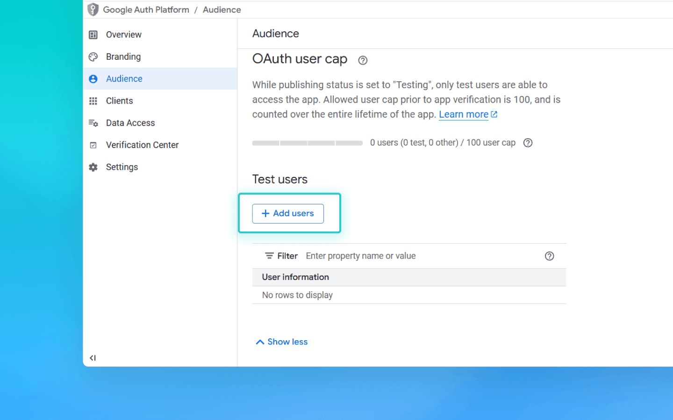Image resolution: width=673 pixels, height=420 pixels.
Task: Click the Google Auth Platform key logo
Action: coord(93,9)
